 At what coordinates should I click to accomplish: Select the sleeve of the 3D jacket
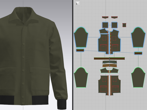pos(58,61)
